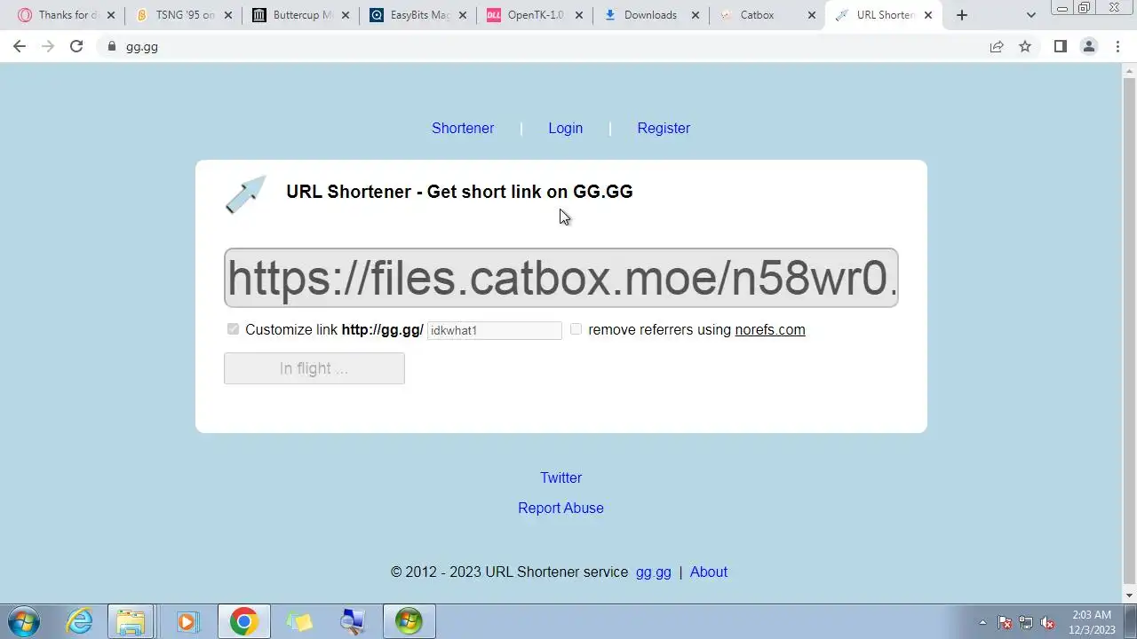Open the Shortener link
Image resolution: width=1137 pixels, height=639 pixels.
[x=463, y=128]
